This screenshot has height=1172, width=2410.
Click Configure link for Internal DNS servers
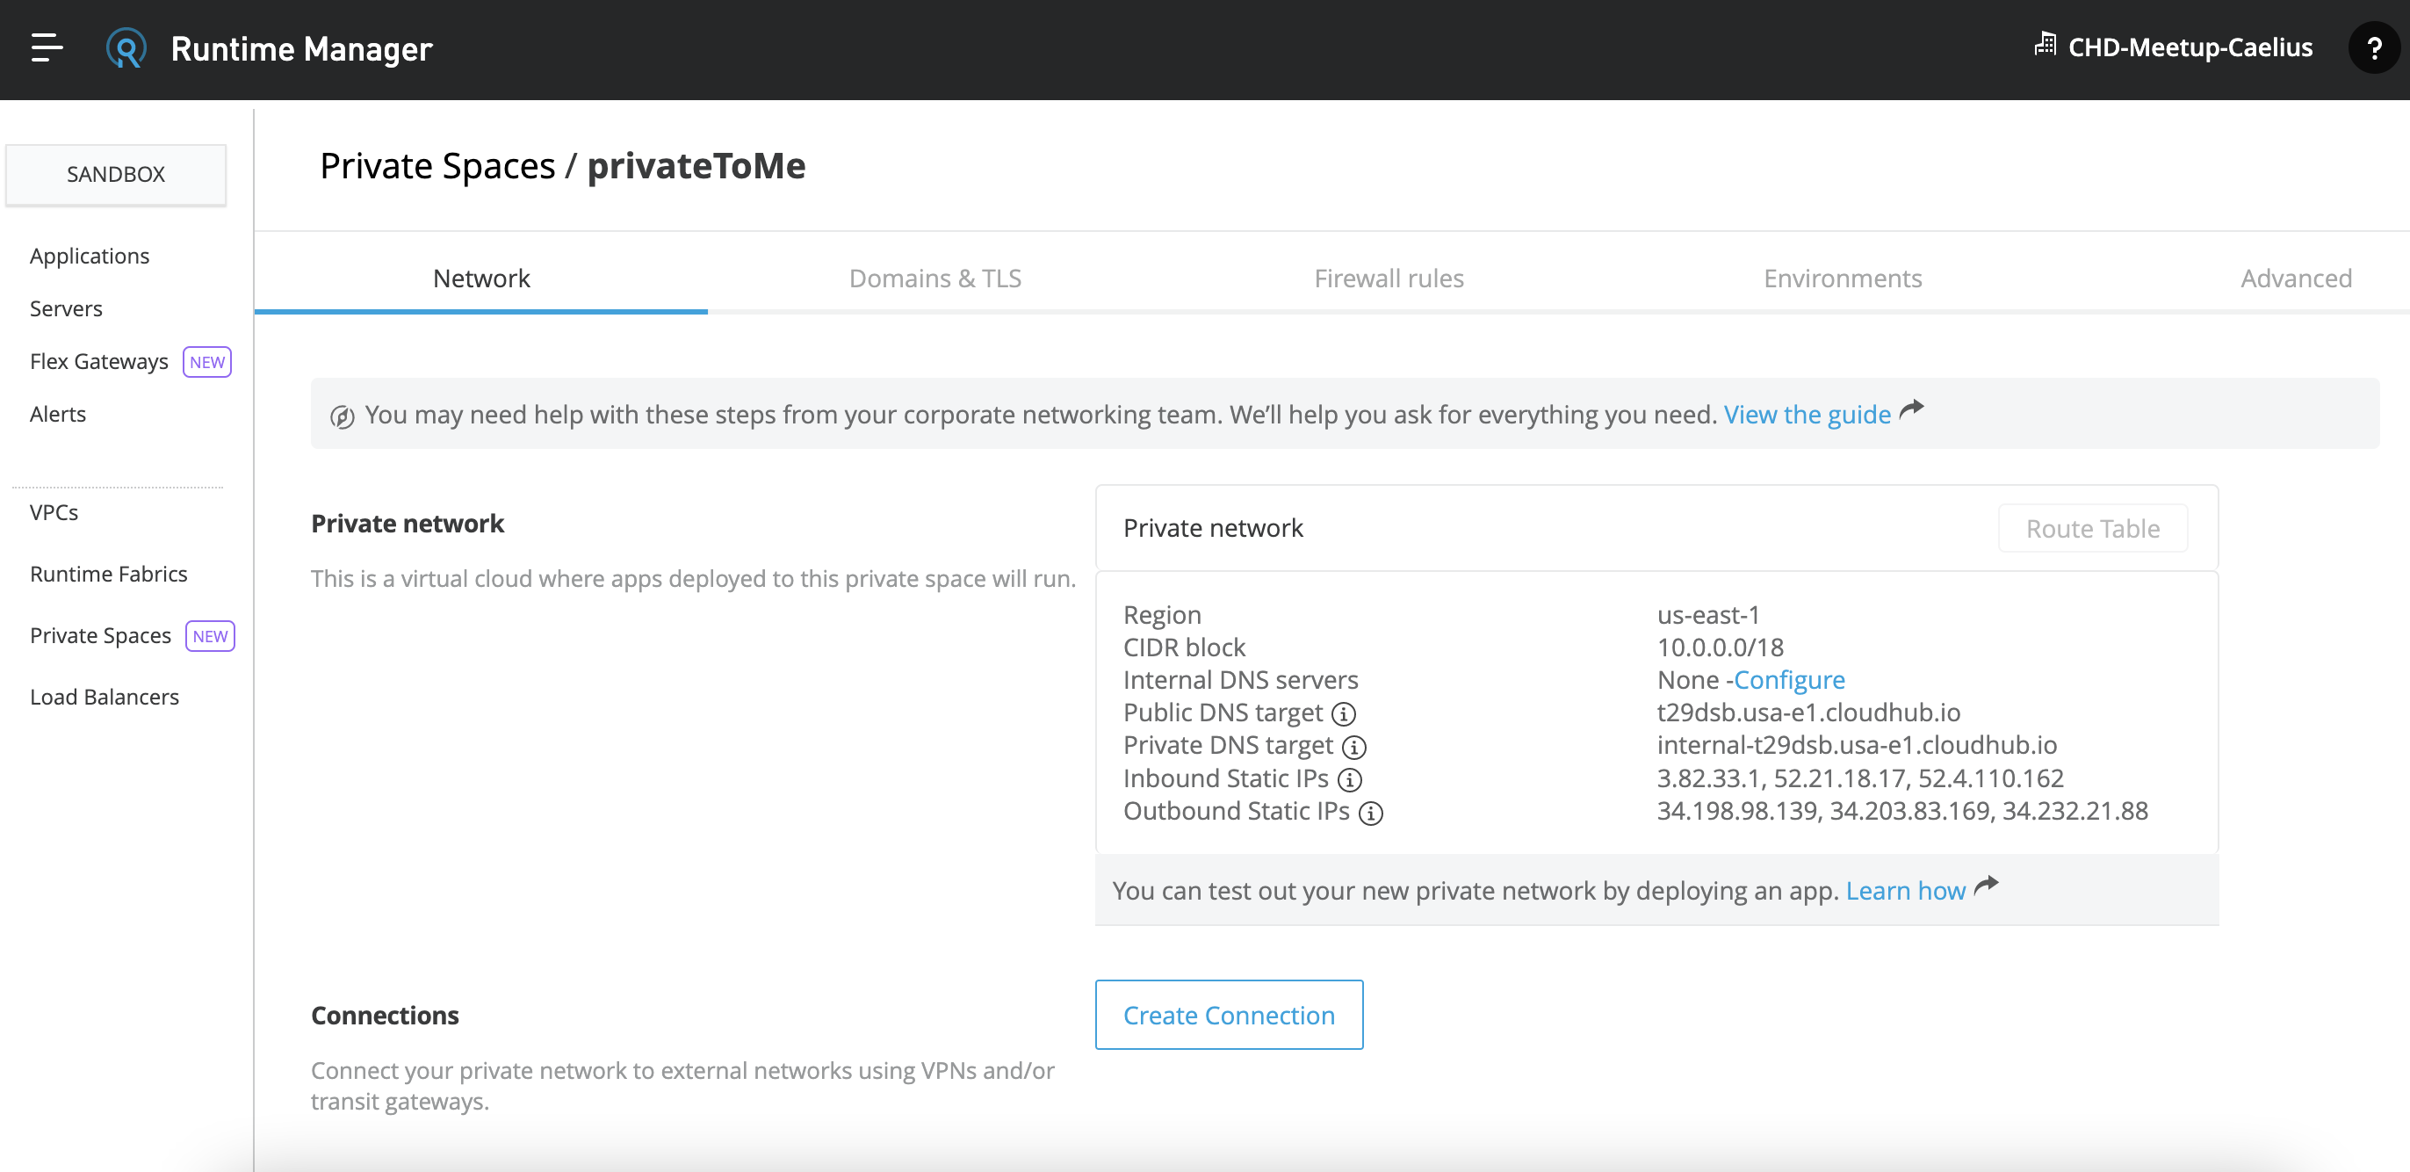tap(1789, 680)
